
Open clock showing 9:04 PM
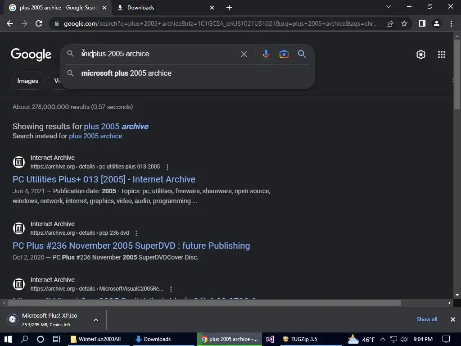pyautogui.click(x=423, y=339)
